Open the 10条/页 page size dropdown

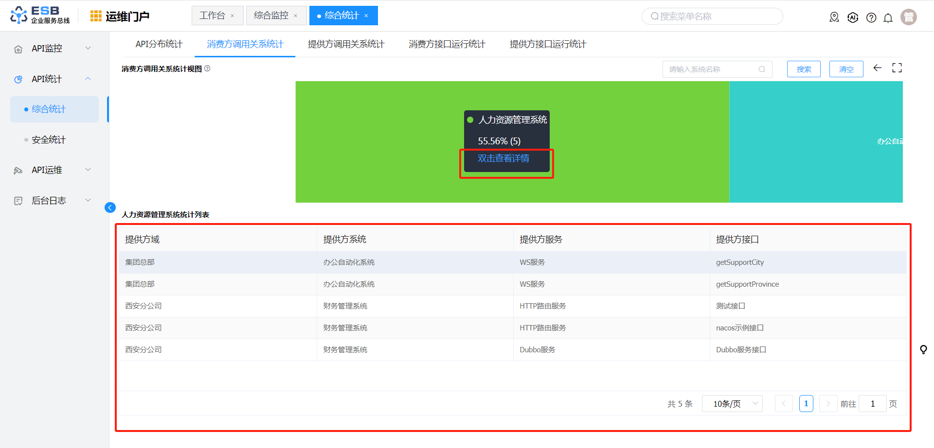coord(732,404)
